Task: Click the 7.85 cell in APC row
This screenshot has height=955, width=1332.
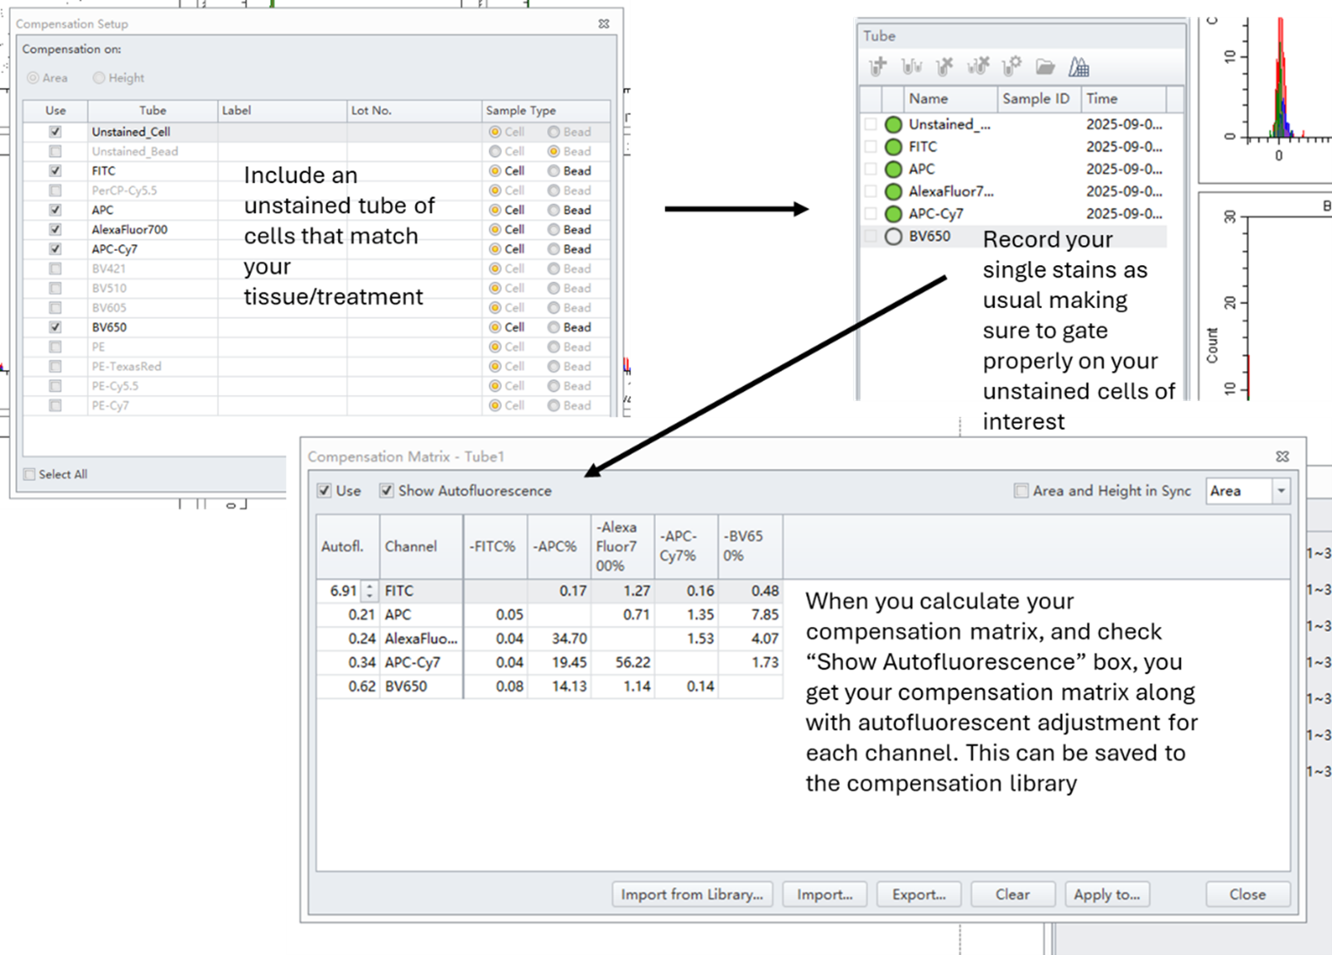Action: coord(750,615)
